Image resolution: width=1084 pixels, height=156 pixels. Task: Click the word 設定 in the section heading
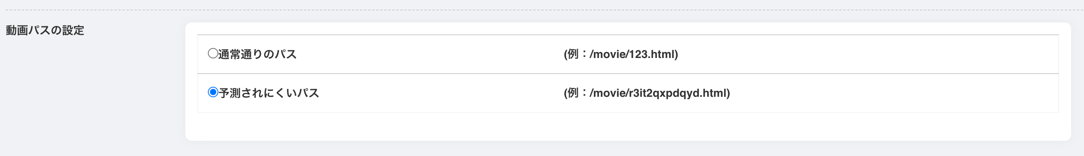[x=73, y=30]
